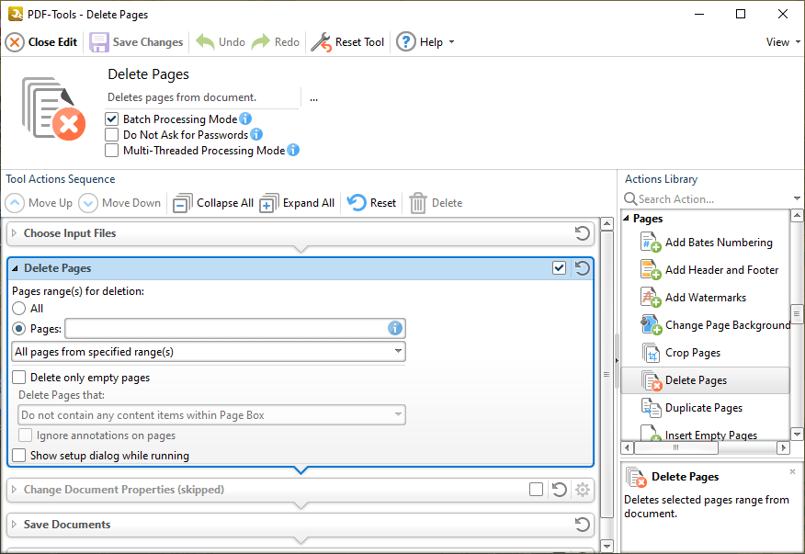Check Delete only empty pages
This screenshot has height=554, width=805.
(19, 377)
